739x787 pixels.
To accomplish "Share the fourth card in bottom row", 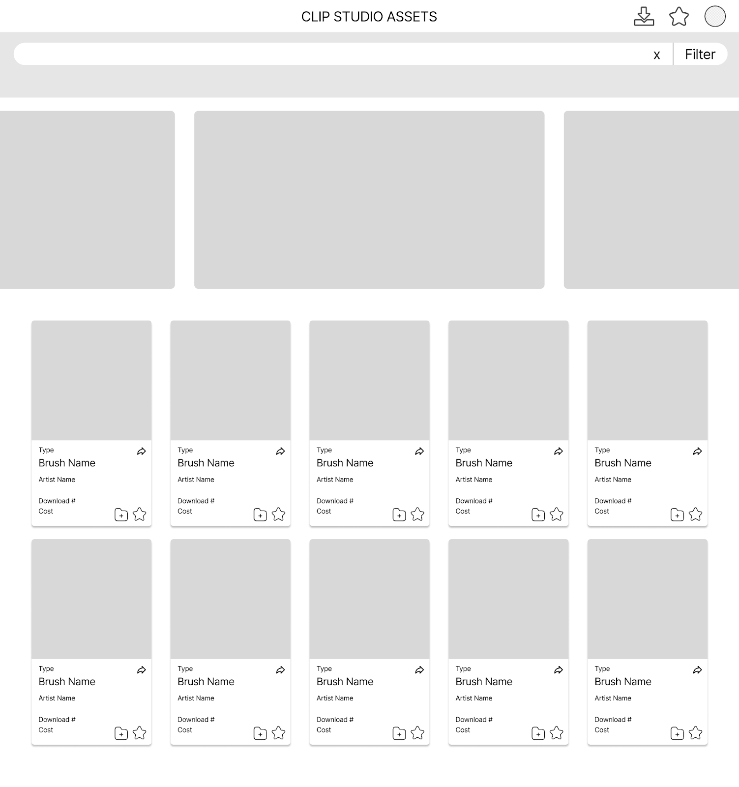I will (559, 670).
